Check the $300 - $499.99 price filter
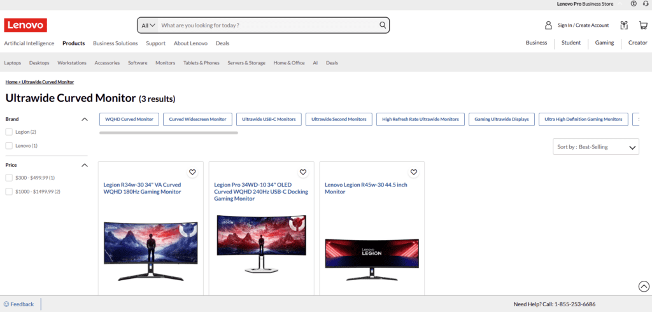Screen dimensions: 652x312 click(x=9, y=178)
